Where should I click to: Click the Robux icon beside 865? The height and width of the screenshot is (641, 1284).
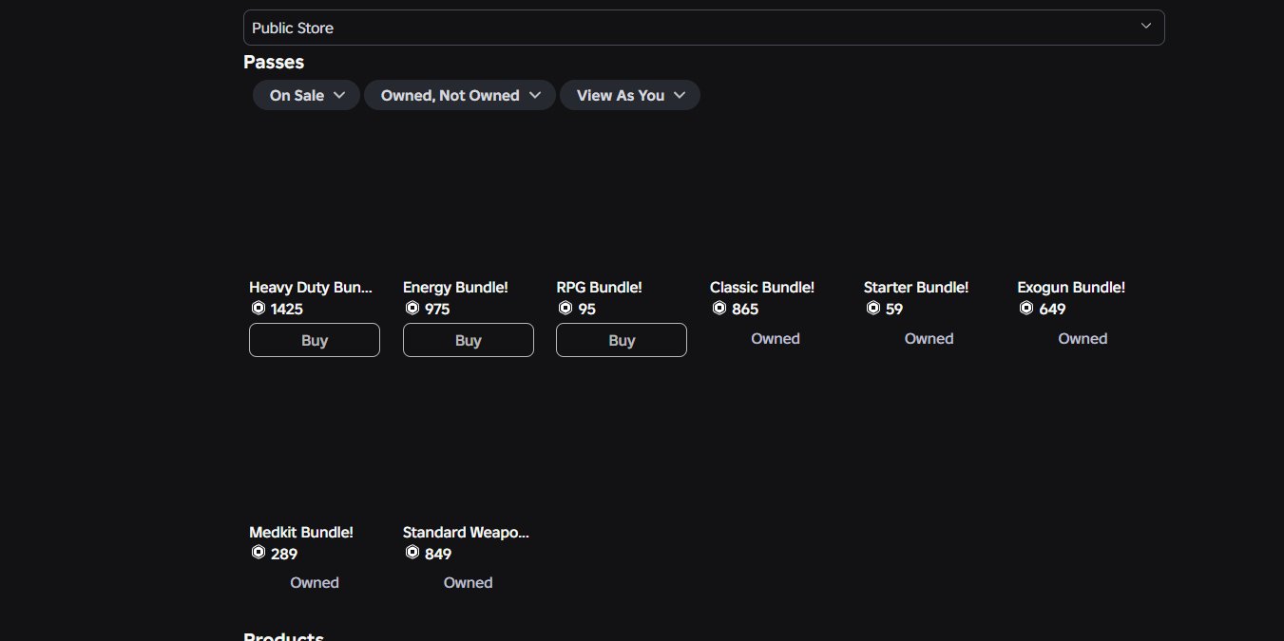click(x=719, y=308)
